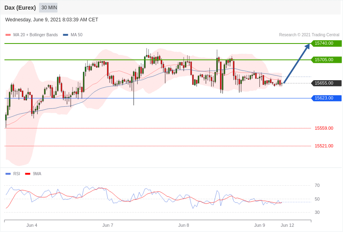
Task: Click the 15655.00 current price tag
Action: (326, 83)
